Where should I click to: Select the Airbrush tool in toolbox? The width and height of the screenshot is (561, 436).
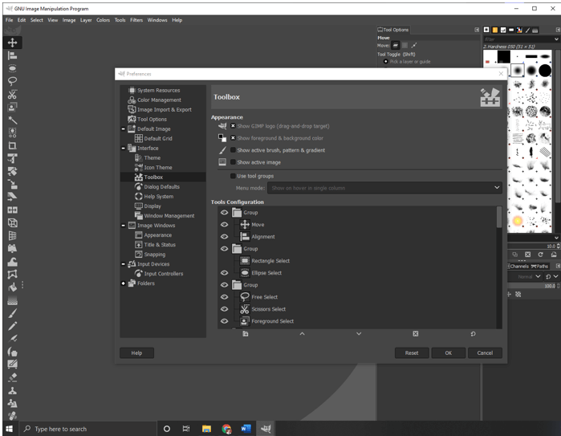13,339
